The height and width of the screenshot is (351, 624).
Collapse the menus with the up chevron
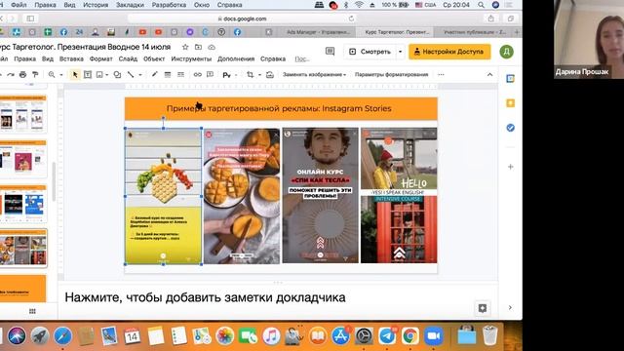(x=489, y=74)
